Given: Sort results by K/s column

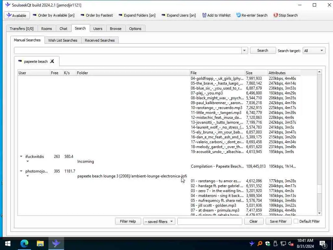Looking at the screenshot, I should point(70,73).
